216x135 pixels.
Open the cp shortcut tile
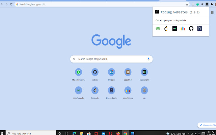point(144,93)
